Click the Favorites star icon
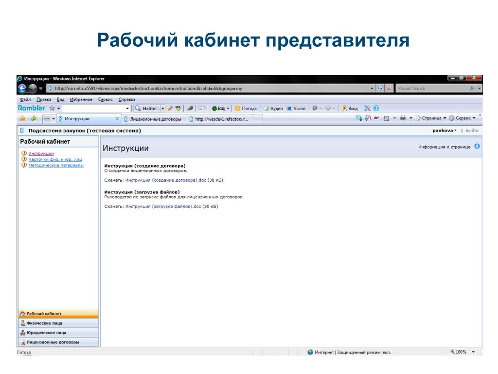Screen dimensions: 498x374 (22, 118)
